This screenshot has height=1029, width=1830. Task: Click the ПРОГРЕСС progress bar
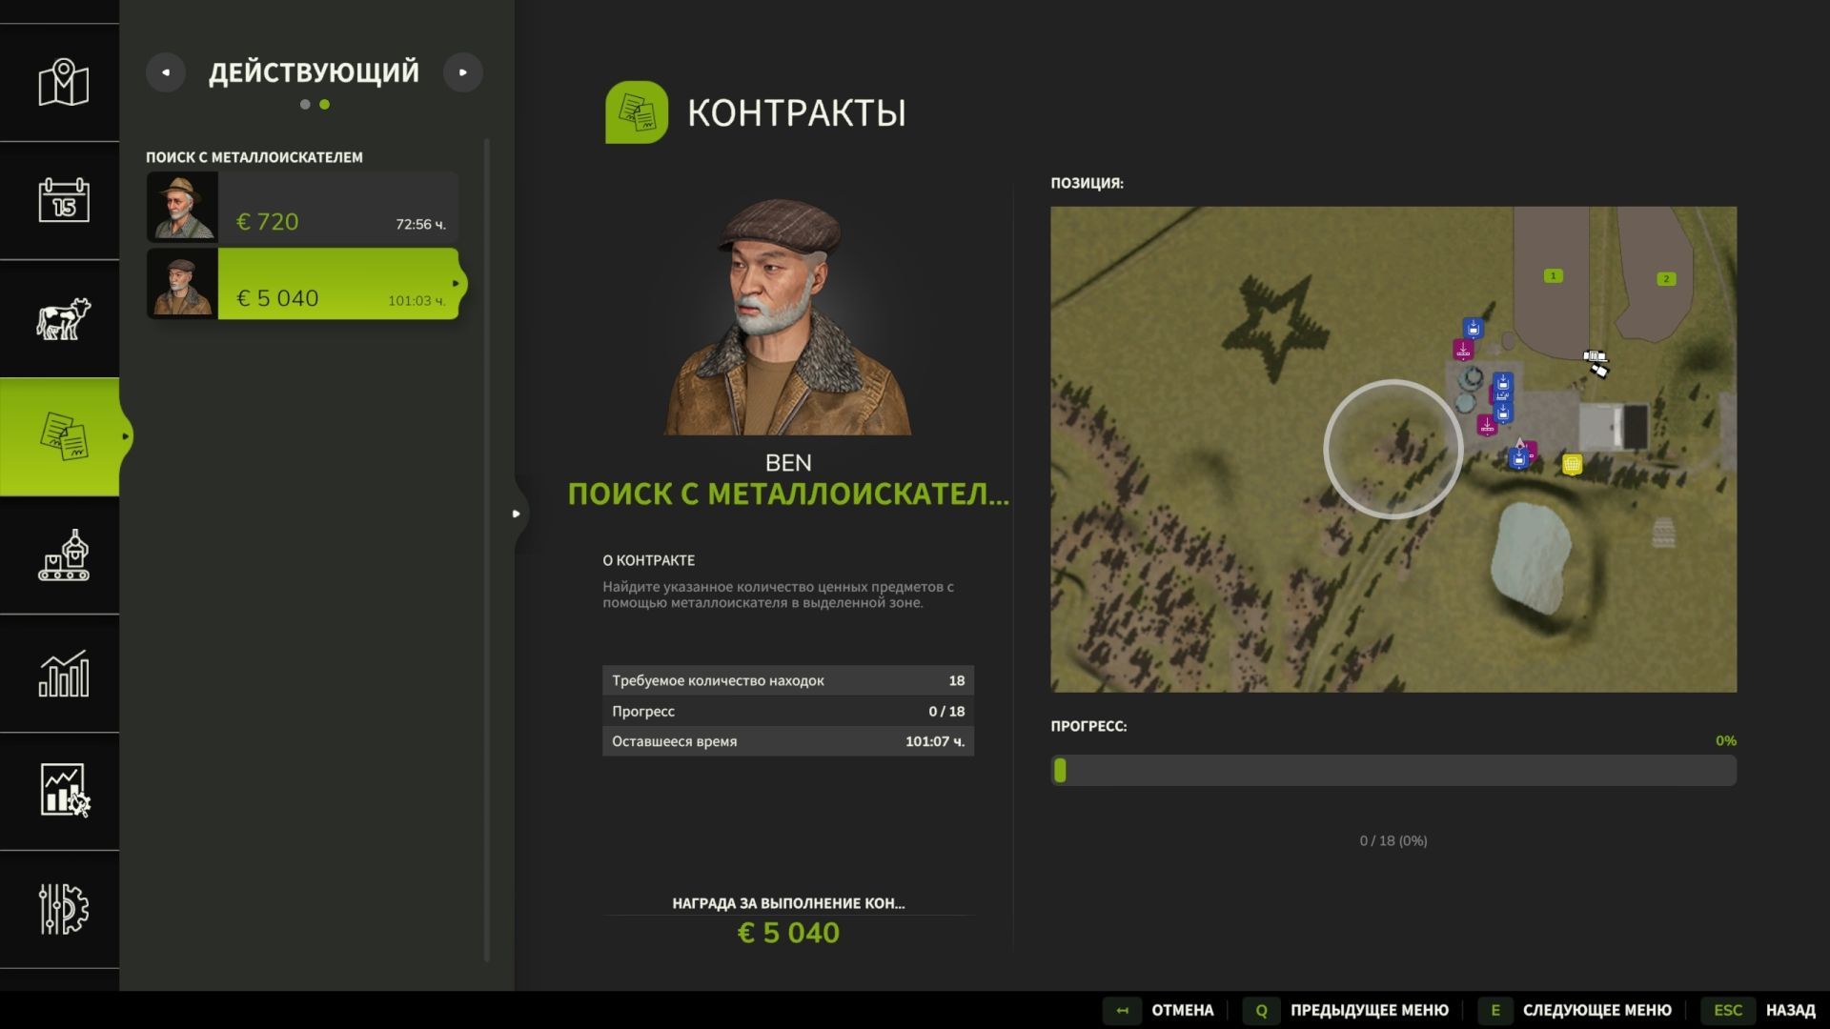tap(1392, 770)
